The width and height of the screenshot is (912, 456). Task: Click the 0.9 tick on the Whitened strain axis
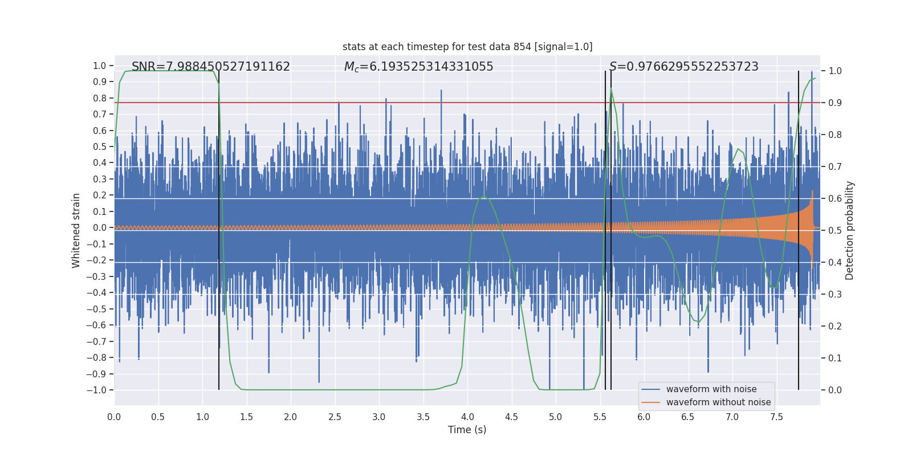(100, 82)
